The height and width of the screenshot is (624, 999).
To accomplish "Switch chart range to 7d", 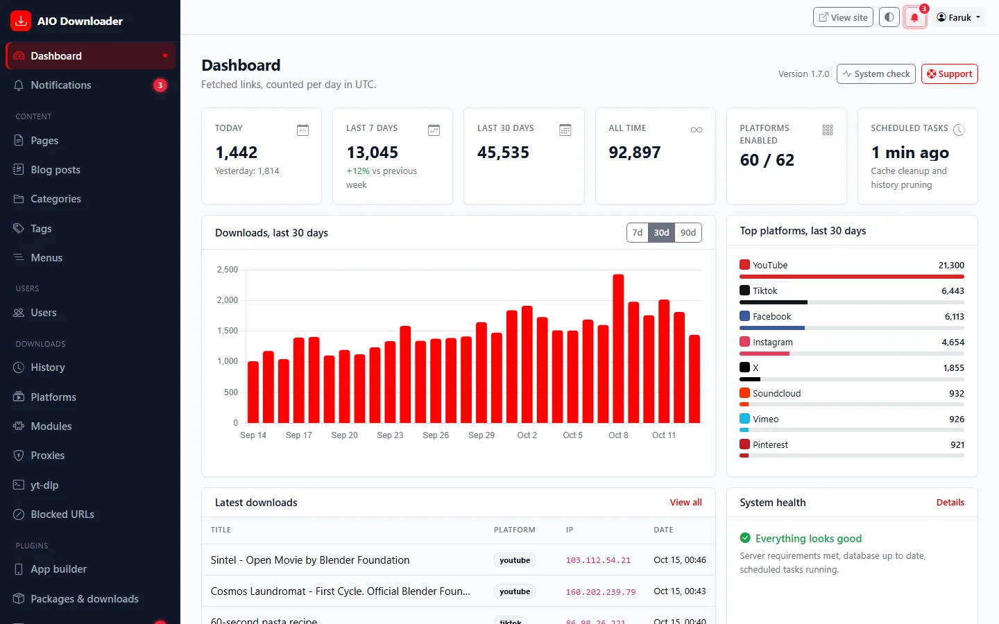I will point(638,233).
